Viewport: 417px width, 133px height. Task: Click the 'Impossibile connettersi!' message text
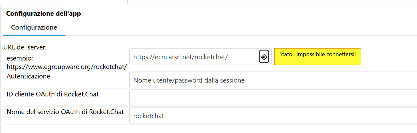pyautogui.click(x=326, y=54)
